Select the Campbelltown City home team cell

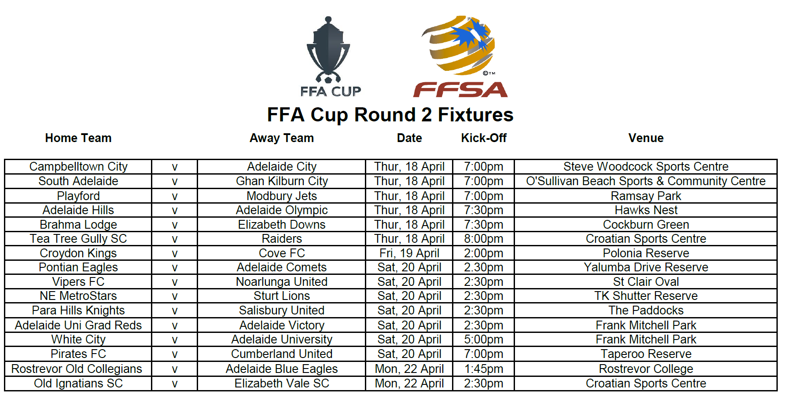click(x=78, y=167)
